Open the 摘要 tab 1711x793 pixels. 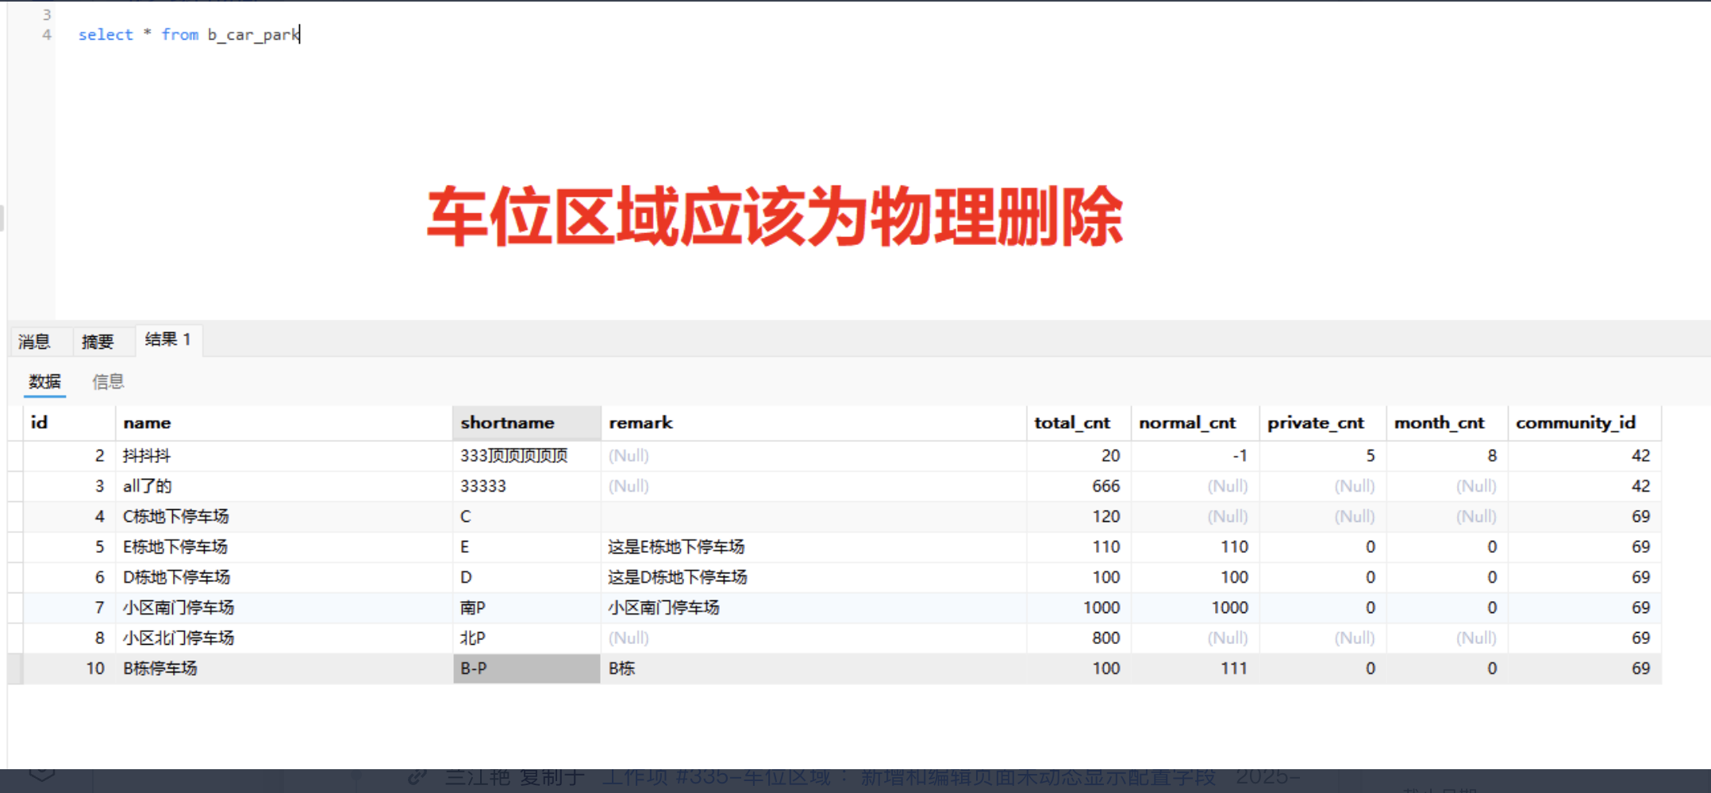[x=98, y=340]
